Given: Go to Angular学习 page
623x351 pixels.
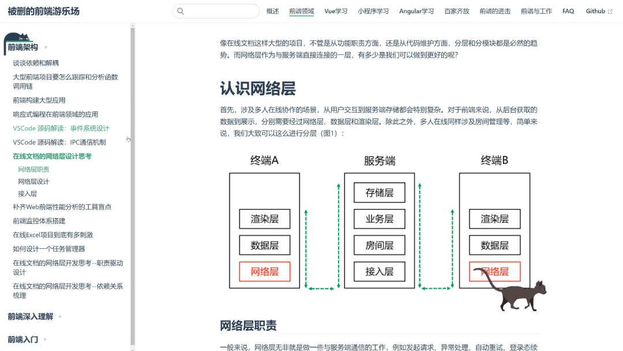Looking at the screenshot, I should [416, 12].
